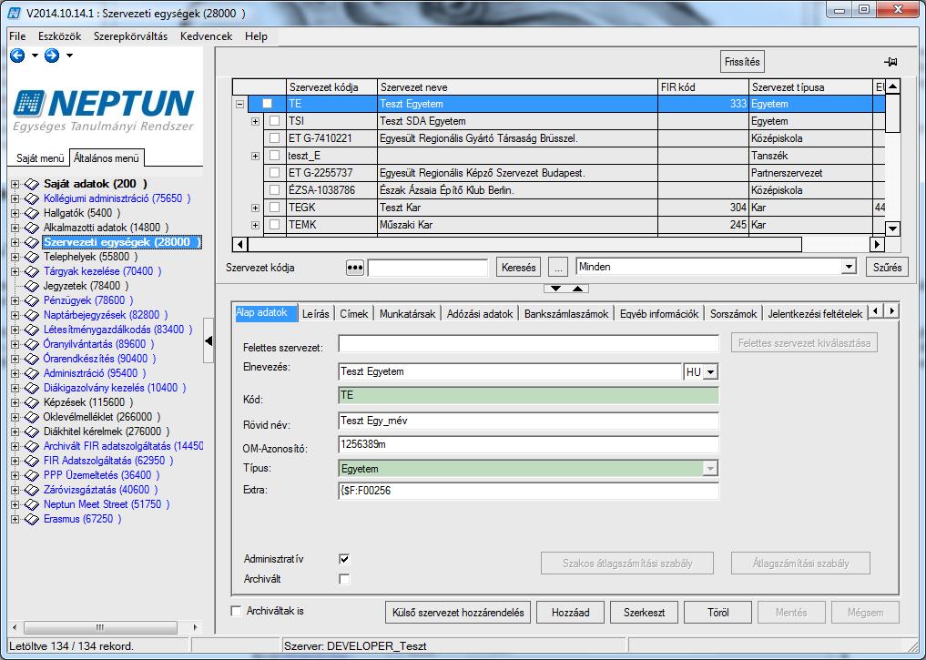Open the Eszközök menu
926x660 pixels.
(x=60, y=36)
